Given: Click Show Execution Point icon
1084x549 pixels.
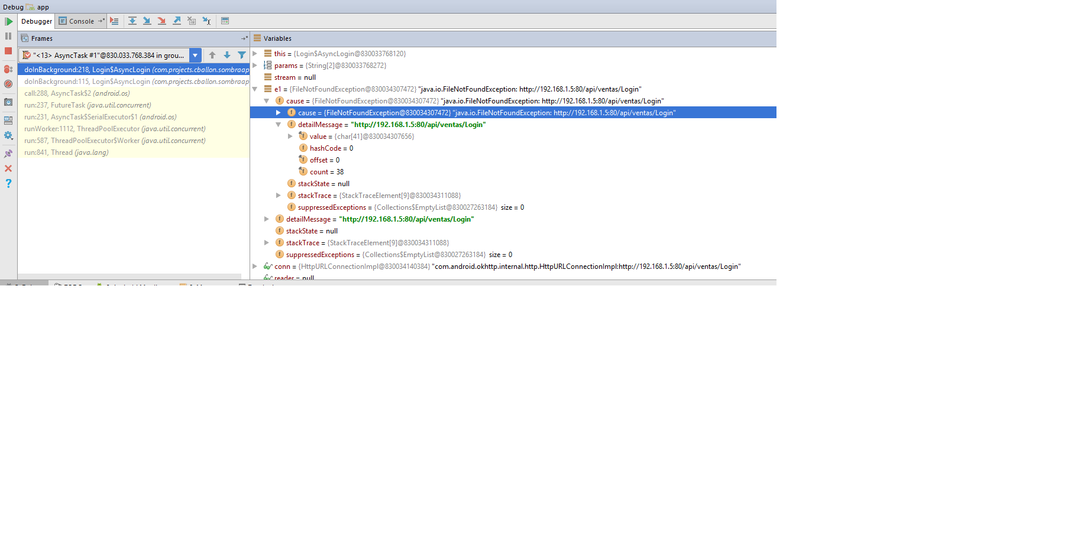Looking at the screenshot, I should coord(115,21).
